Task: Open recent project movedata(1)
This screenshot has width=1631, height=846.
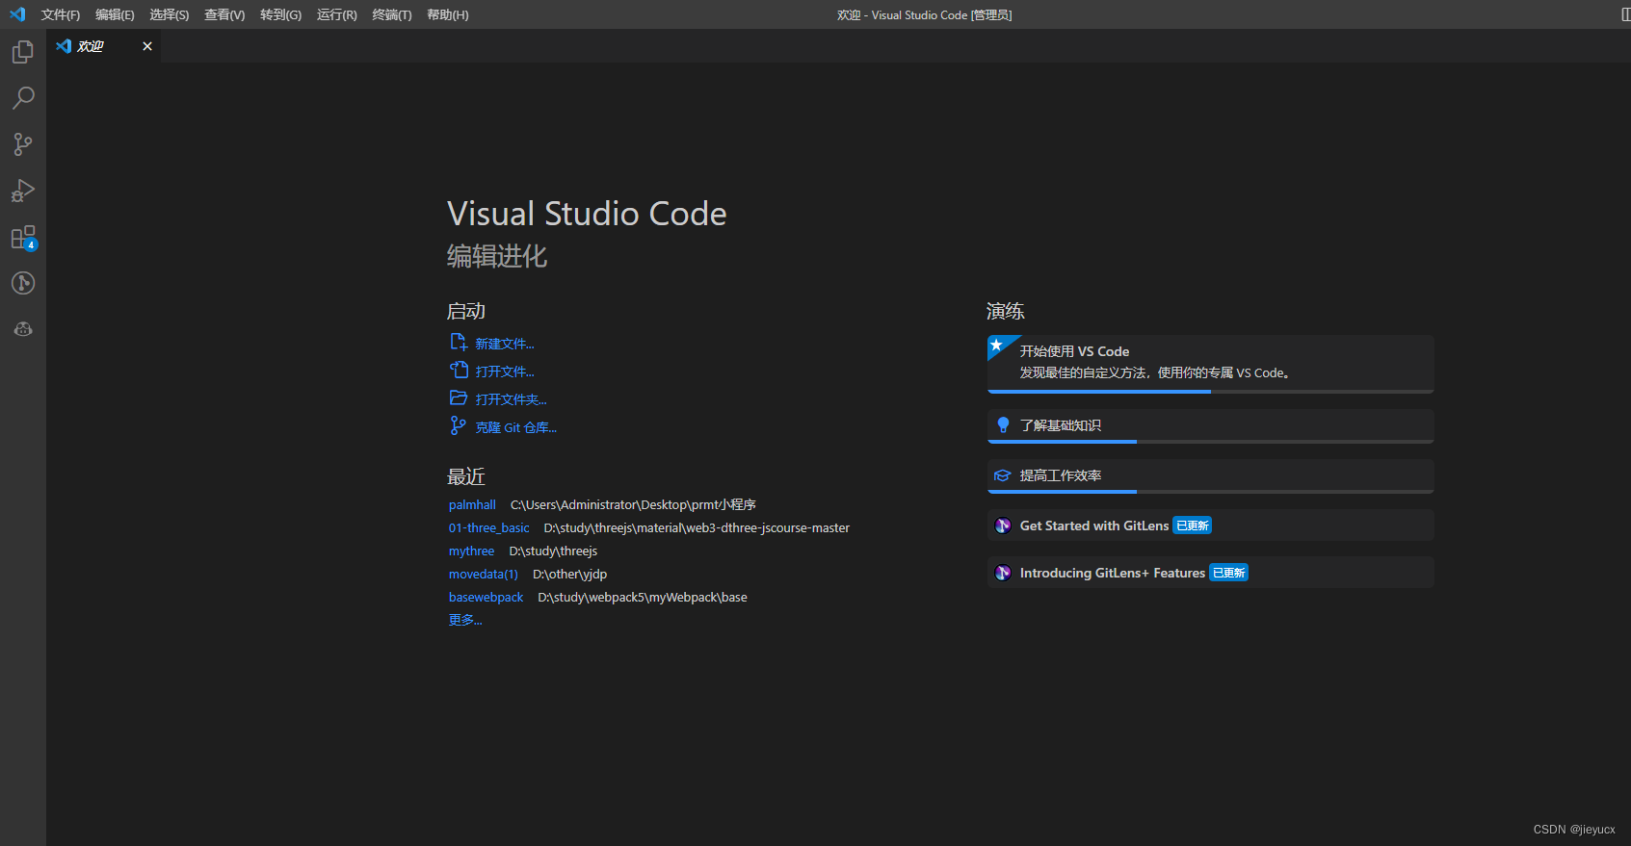Action: [483, 574]
